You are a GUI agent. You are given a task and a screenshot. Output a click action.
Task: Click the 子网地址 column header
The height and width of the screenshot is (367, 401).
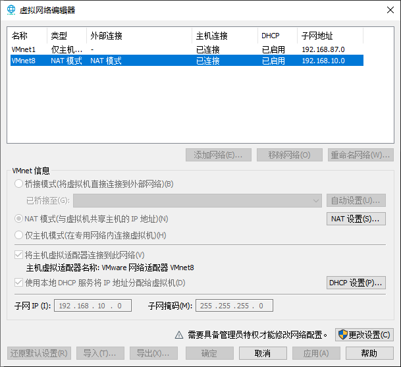(x=330, y=36)
